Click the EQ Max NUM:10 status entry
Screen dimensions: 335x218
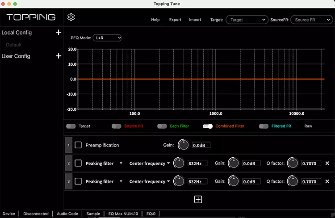(123, 214)
